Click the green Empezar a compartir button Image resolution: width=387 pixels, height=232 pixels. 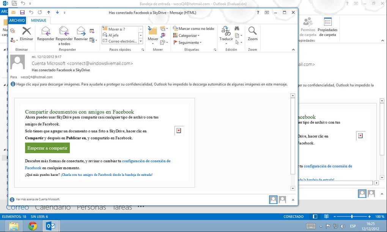pos(47,148)
